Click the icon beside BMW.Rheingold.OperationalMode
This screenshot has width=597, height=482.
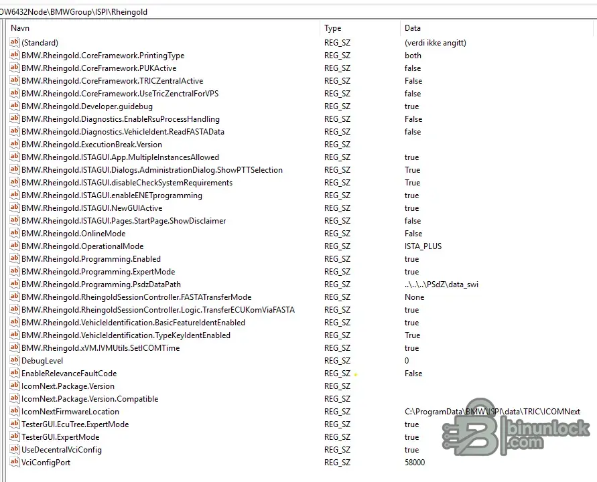click(15, 246)
